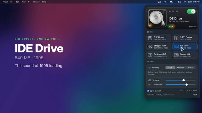The width and height of the screenshot is (202, 113).
Task: Switch Activity mode to Live
Action: (170, 68)
